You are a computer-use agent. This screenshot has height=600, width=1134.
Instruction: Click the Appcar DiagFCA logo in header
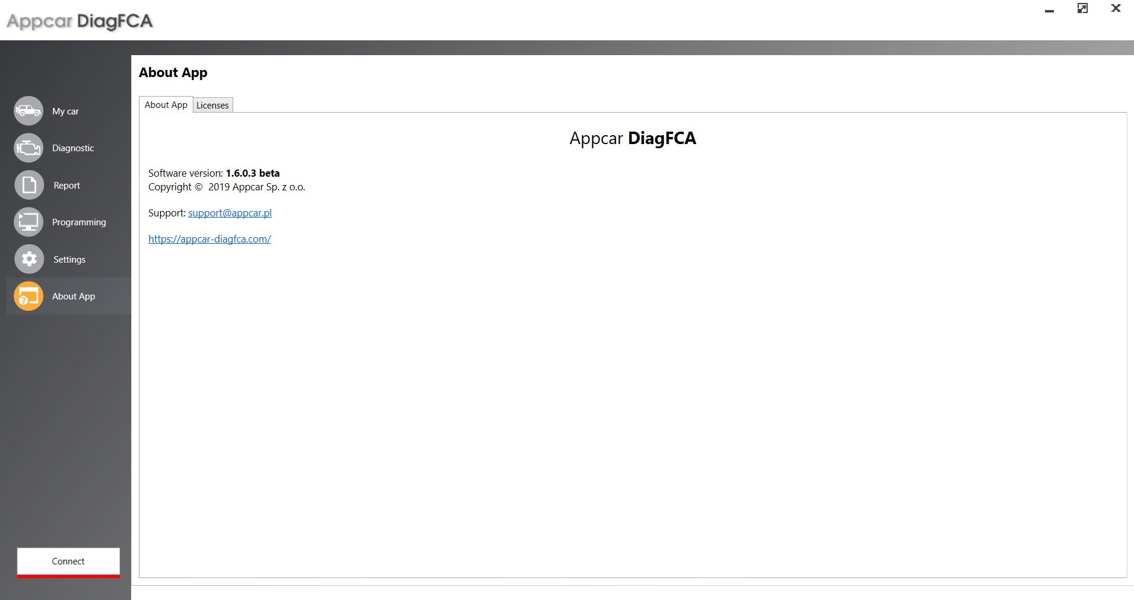pyautogui.click(x=80, y=21)
